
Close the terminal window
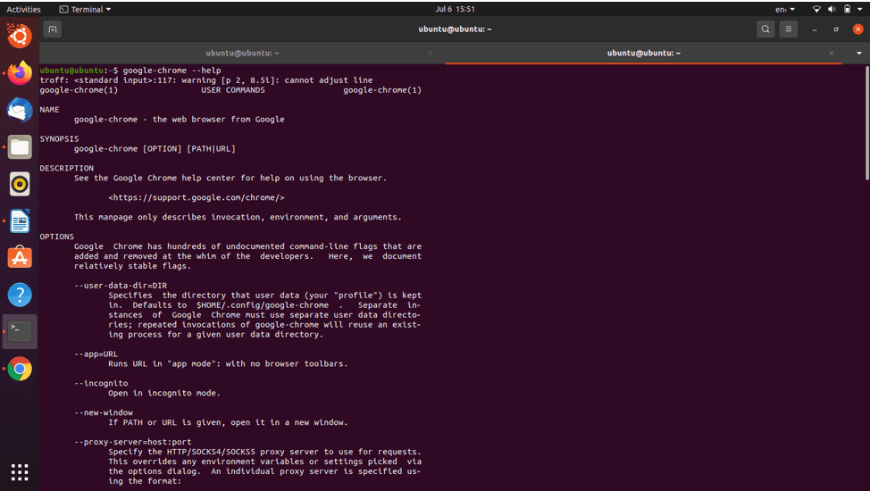pos(857,29)
